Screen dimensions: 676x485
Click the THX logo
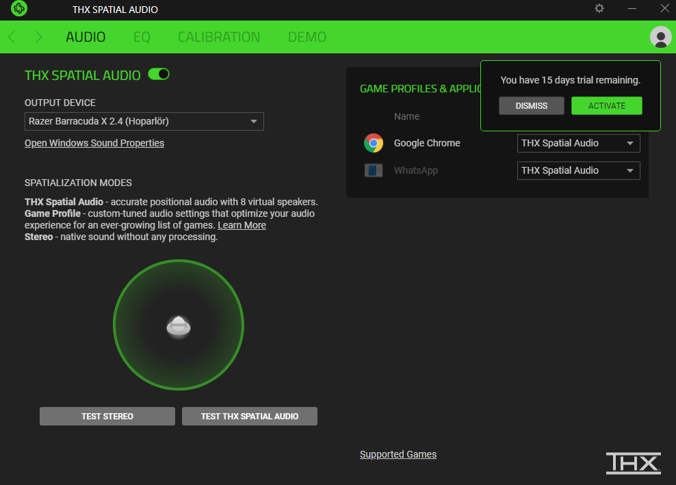click(x=634, y=463)
